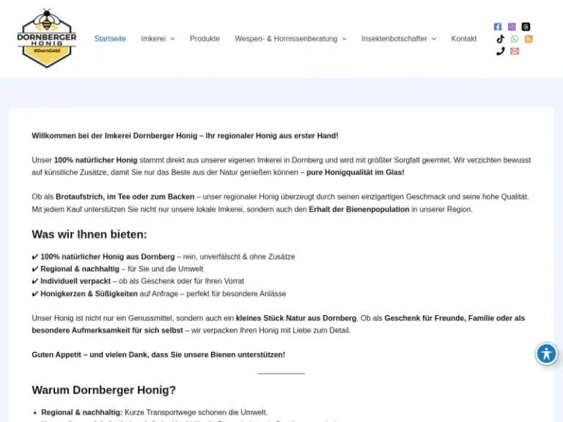Expand the Wespen- & Hornissenberatung submenu chevron

(x=344, y=39)
